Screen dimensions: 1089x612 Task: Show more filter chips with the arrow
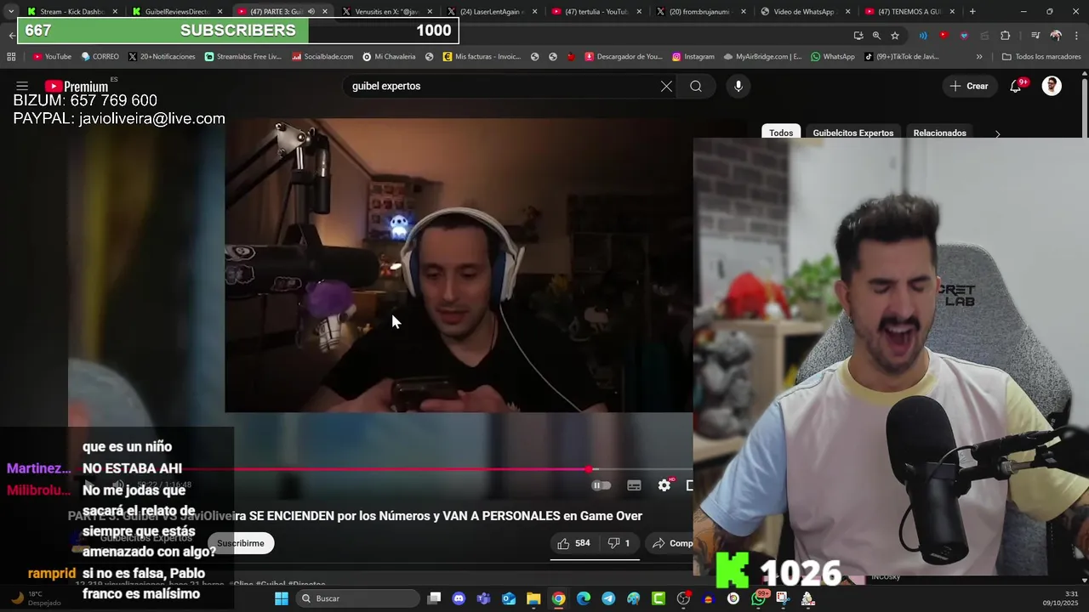coord(997,133)
